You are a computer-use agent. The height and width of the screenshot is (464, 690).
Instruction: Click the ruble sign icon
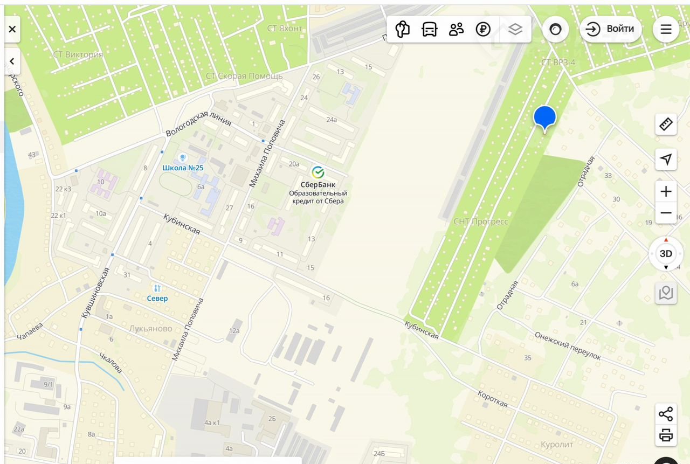click(484, 29)
